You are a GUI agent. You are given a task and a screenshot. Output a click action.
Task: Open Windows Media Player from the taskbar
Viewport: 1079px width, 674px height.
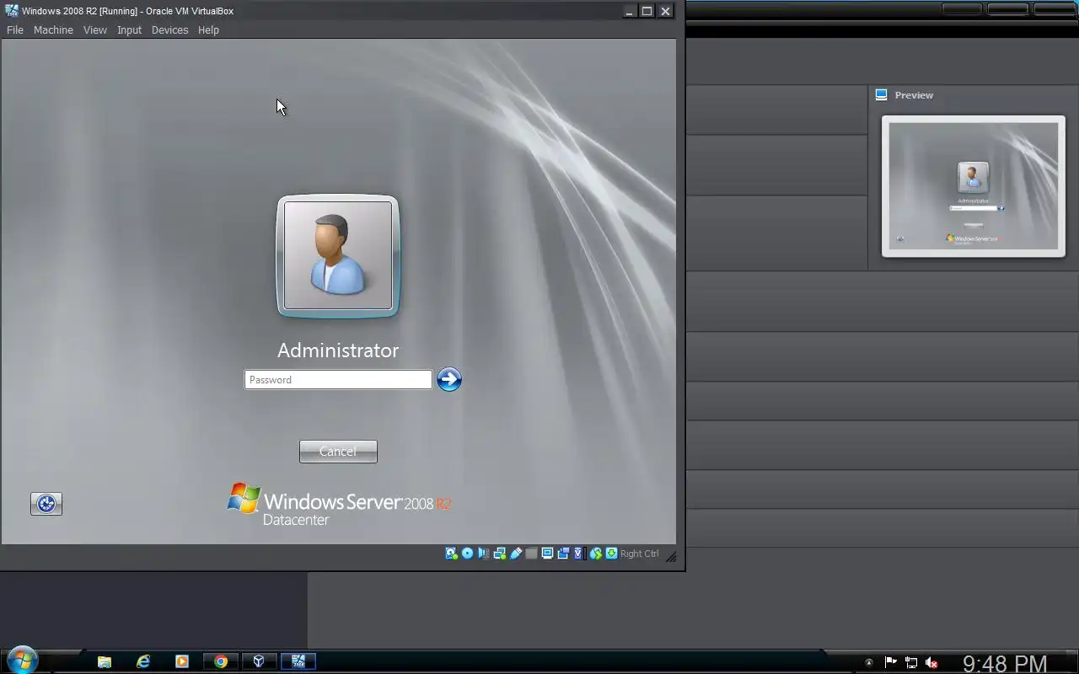(182, 661)
